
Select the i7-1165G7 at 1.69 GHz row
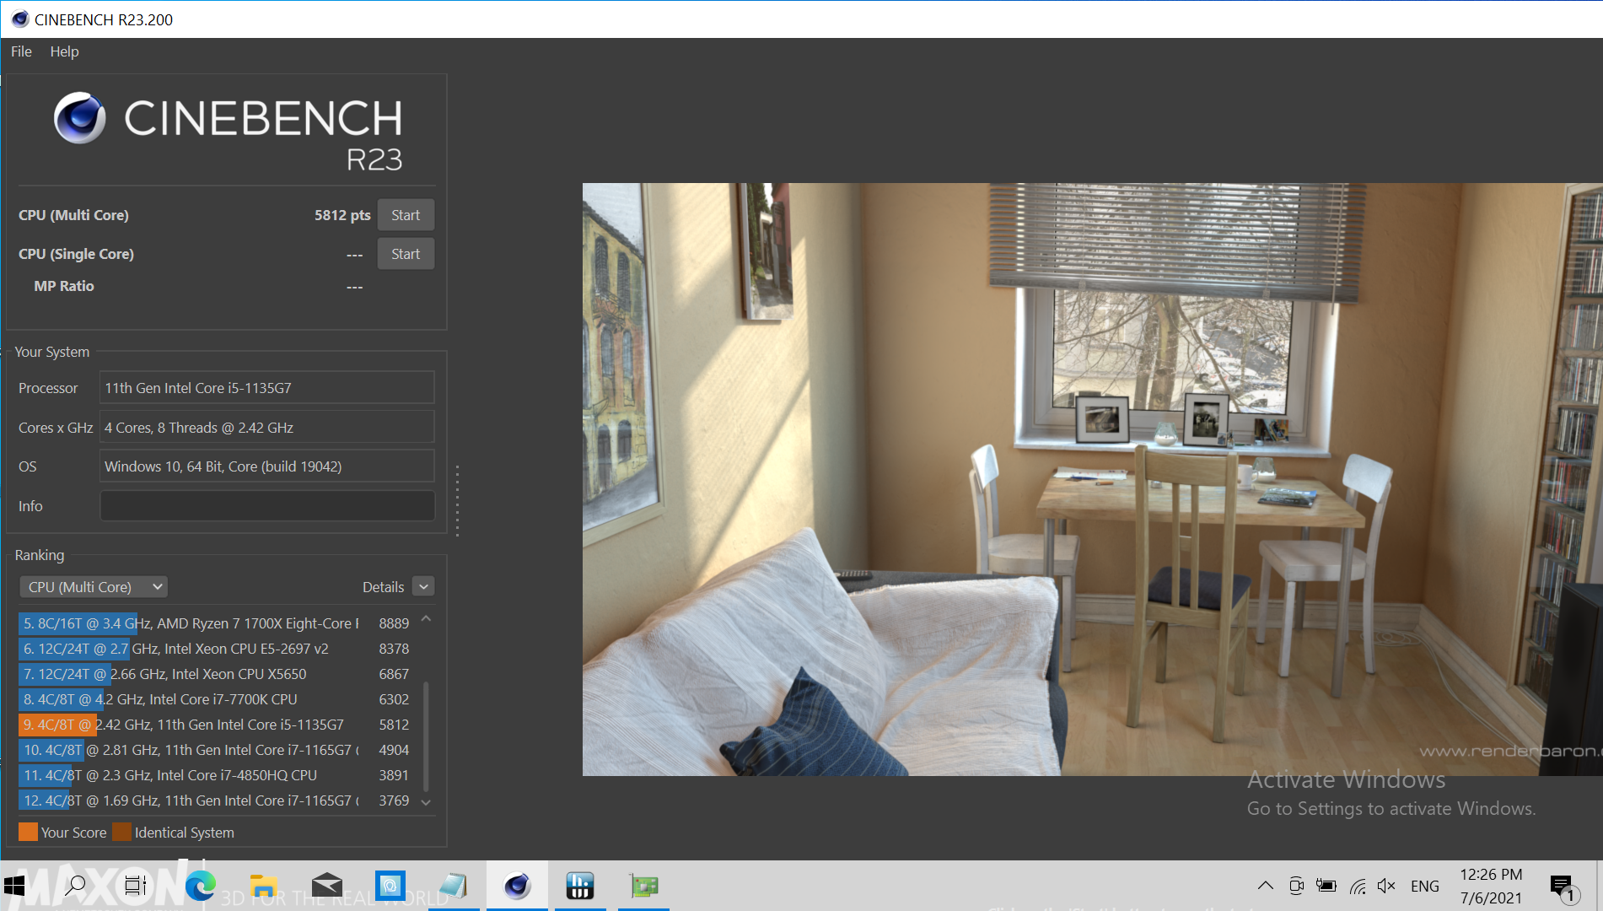[215, 800]
